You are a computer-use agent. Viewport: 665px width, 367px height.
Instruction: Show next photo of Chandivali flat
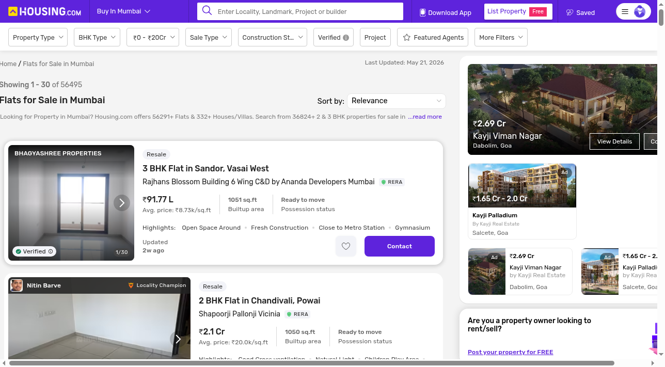click(x=178, y=339)
